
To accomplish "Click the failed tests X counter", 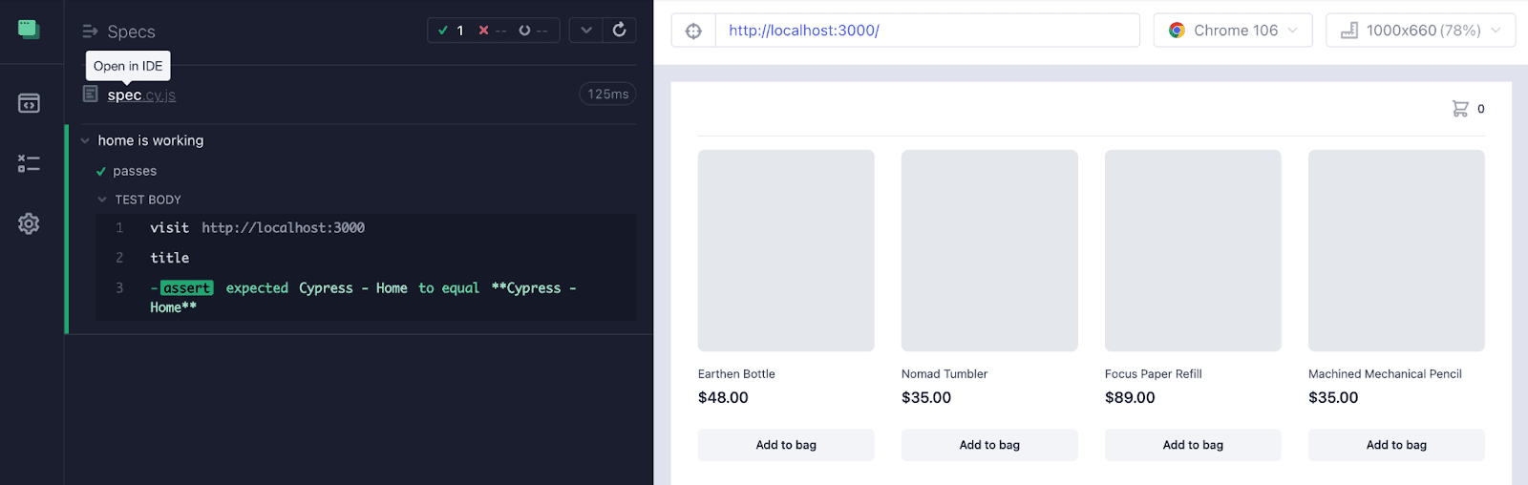I will pyautogui.click(x=492, y=31).
